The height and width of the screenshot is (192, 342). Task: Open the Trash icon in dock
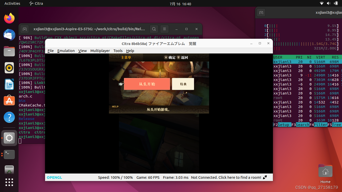9,169
